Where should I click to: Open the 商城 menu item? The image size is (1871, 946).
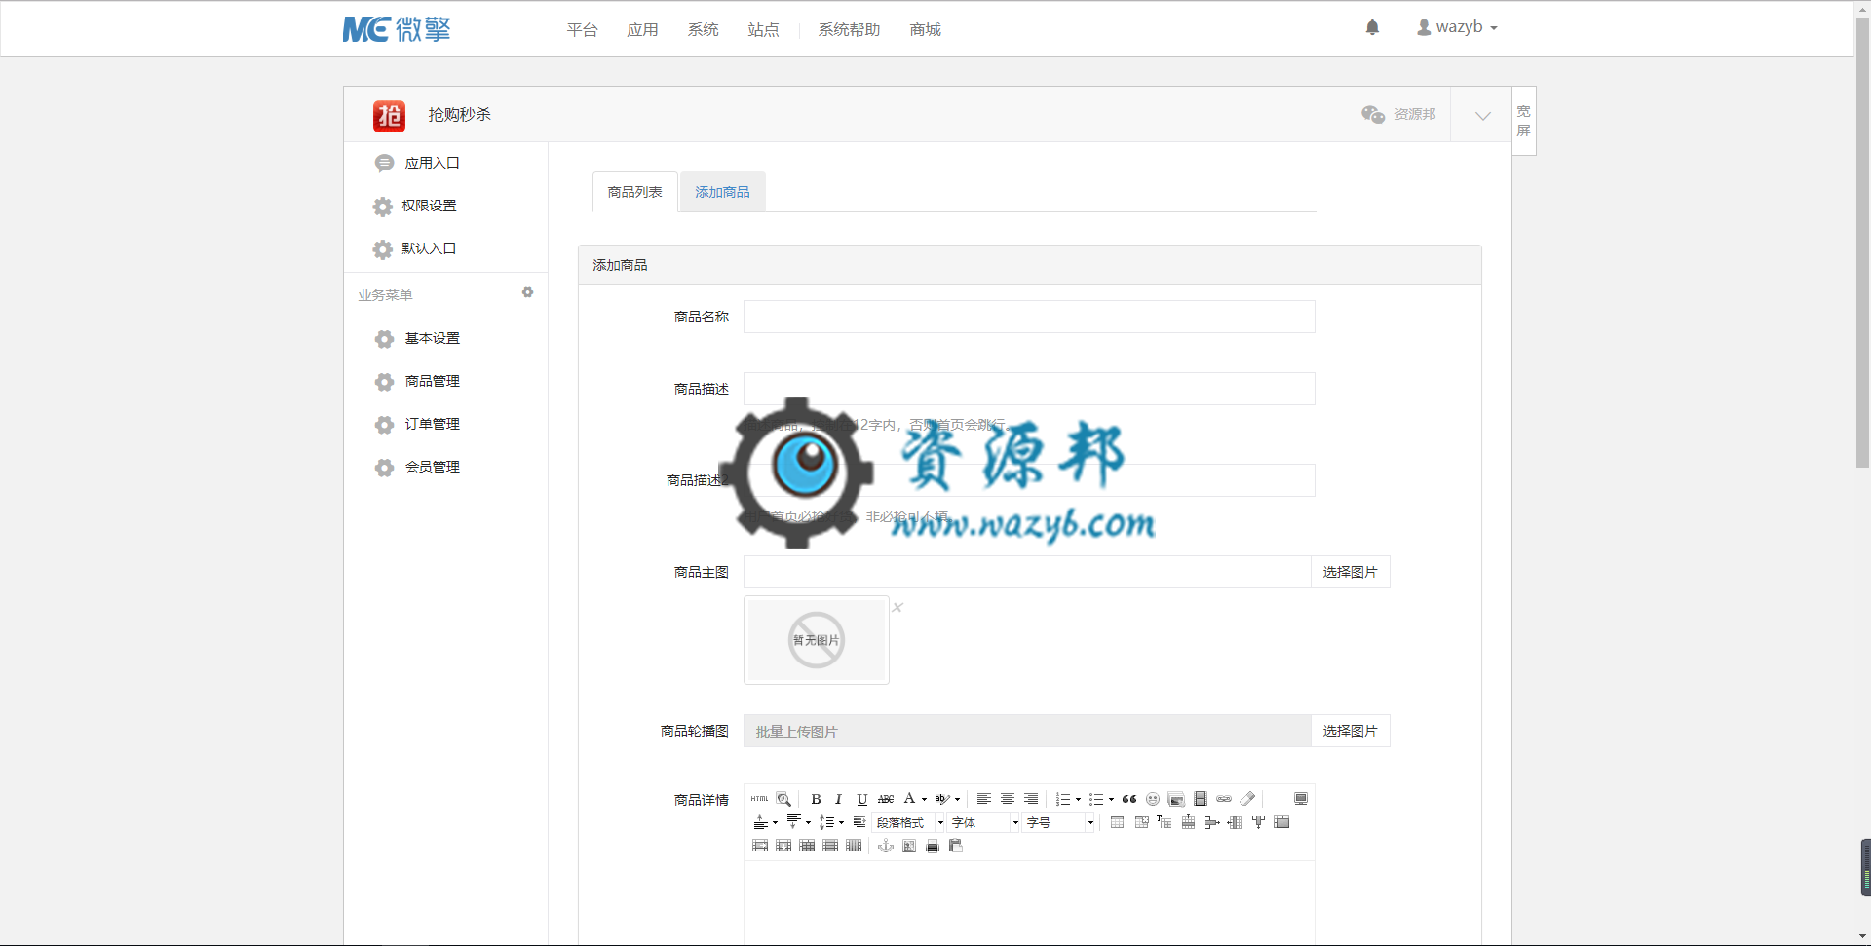[925, 29]
